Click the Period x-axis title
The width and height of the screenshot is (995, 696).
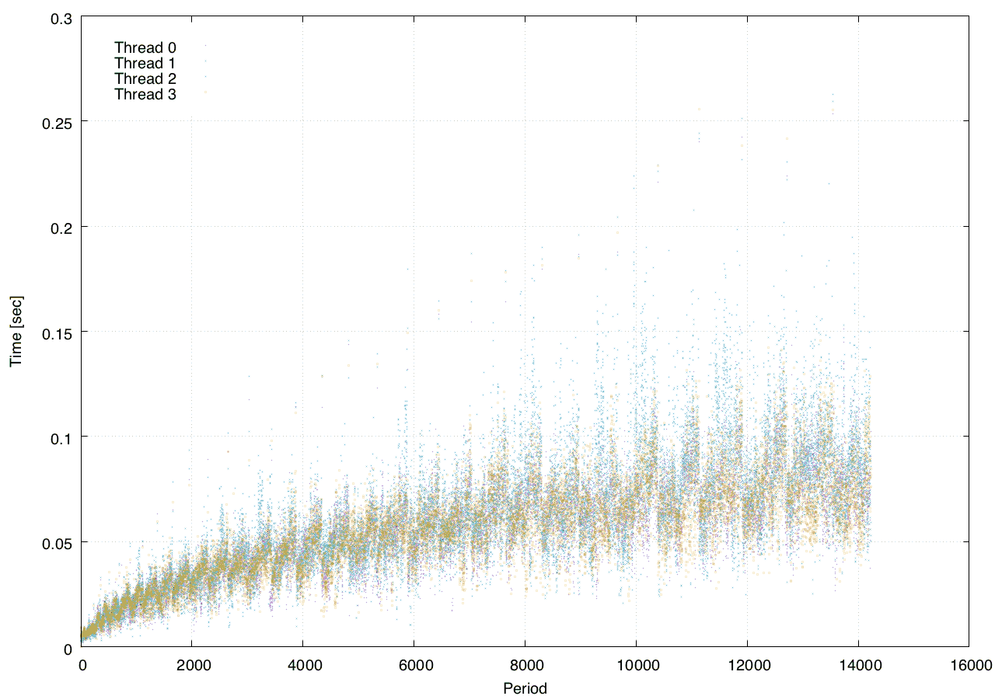click(525, 688)
